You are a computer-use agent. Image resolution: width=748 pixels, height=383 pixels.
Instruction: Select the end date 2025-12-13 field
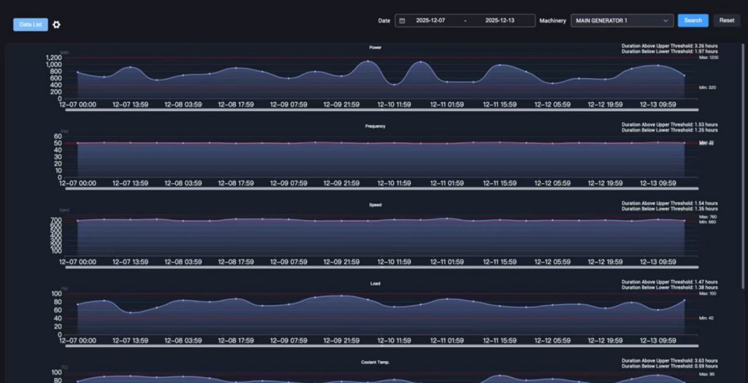pos(500,20)
